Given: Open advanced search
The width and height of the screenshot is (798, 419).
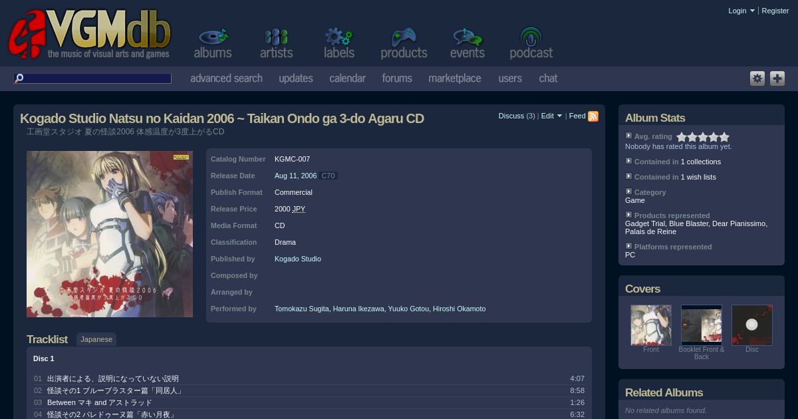Looking at the screenshot, I should (226, 78).
